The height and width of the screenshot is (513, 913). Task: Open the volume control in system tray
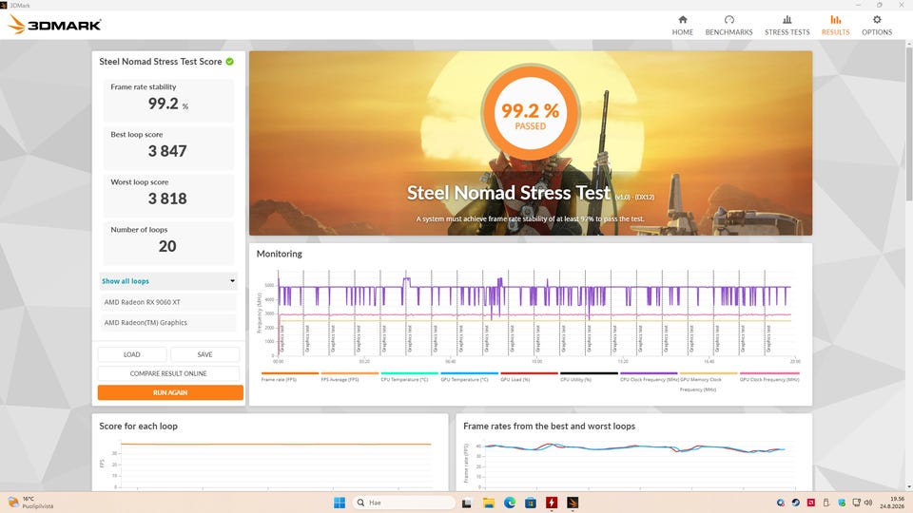point(868,503)
